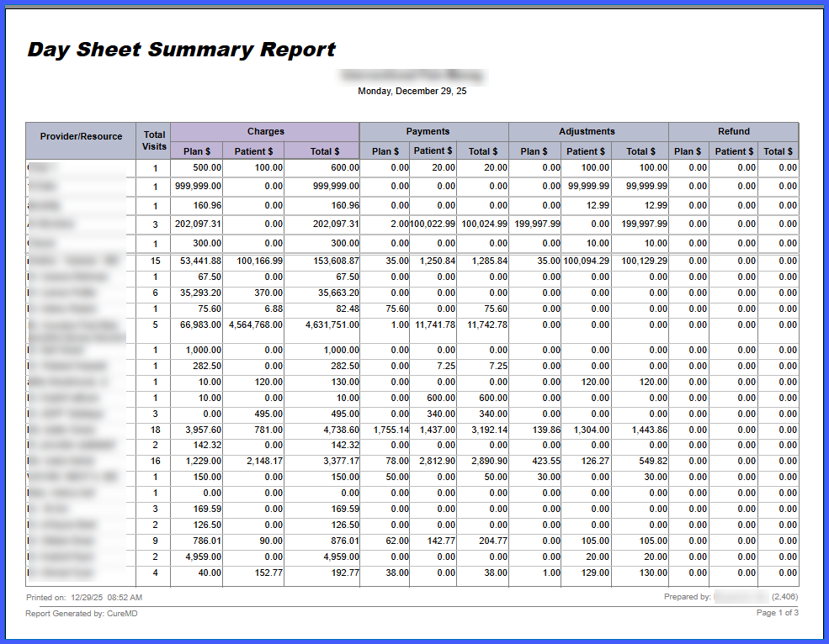Click Total Visits value 18
Viewport: 829px width, 644px height.
pos(155,430)
